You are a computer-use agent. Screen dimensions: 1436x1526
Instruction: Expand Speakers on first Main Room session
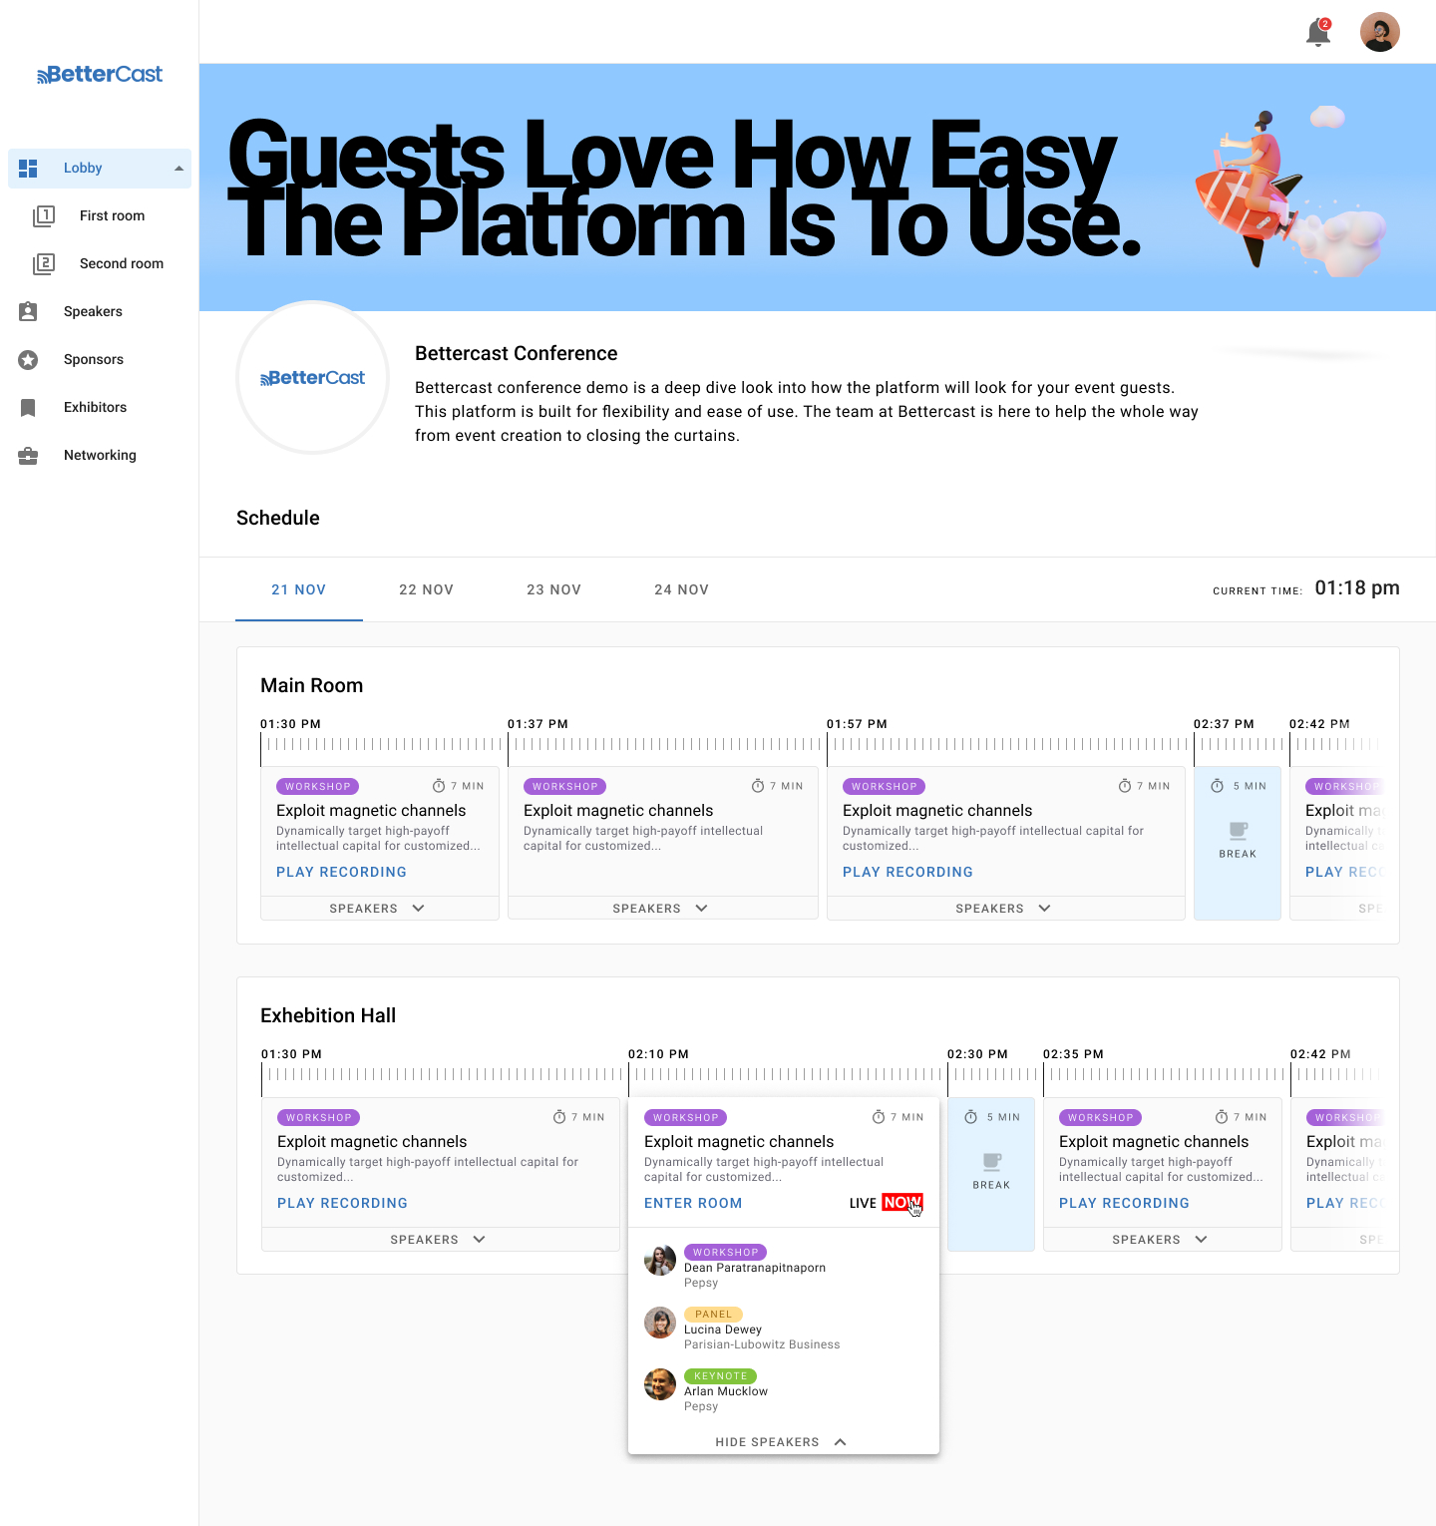click(379, 908)
